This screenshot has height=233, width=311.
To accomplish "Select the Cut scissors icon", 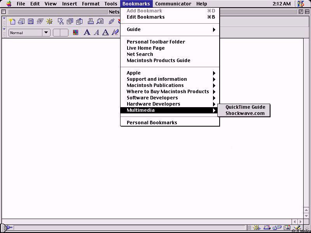I will [61, 21].
